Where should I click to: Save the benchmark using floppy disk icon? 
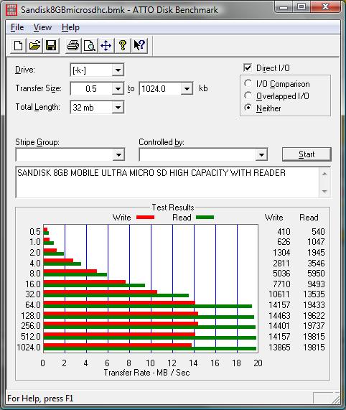pos(51,45)
